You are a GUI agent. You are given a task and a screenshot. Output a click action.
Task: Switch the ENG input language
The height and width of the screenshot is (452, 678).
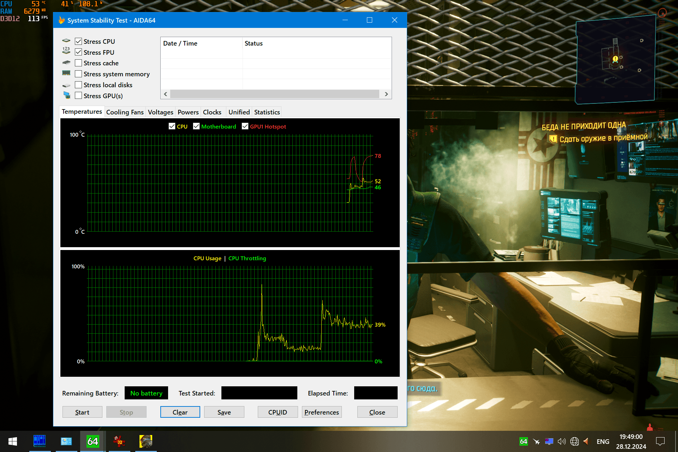coord(603,442)
